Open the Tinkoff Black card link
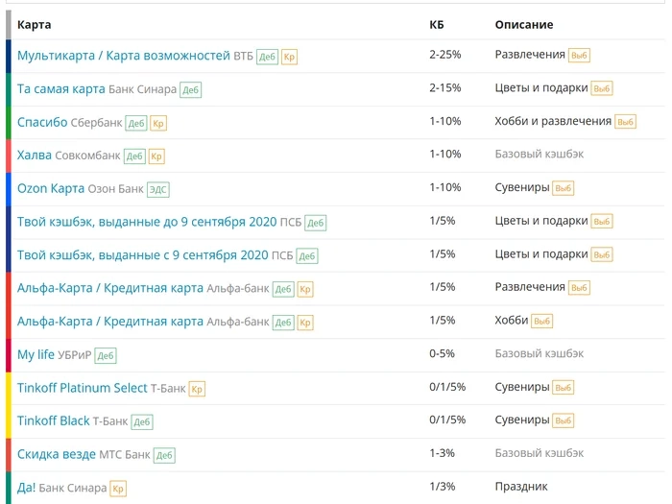This screenshot has height=504, width=672. click(53, 421)
